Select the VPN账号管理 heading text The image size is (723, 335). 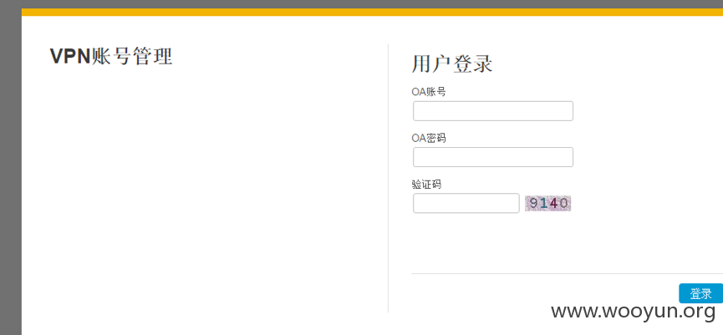(x=111, y=57)
